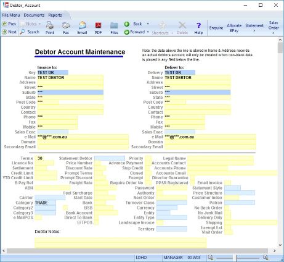The image size is (284, 262).
Task: Expand the Back history dropdown arrow
Action: [148, 24]
